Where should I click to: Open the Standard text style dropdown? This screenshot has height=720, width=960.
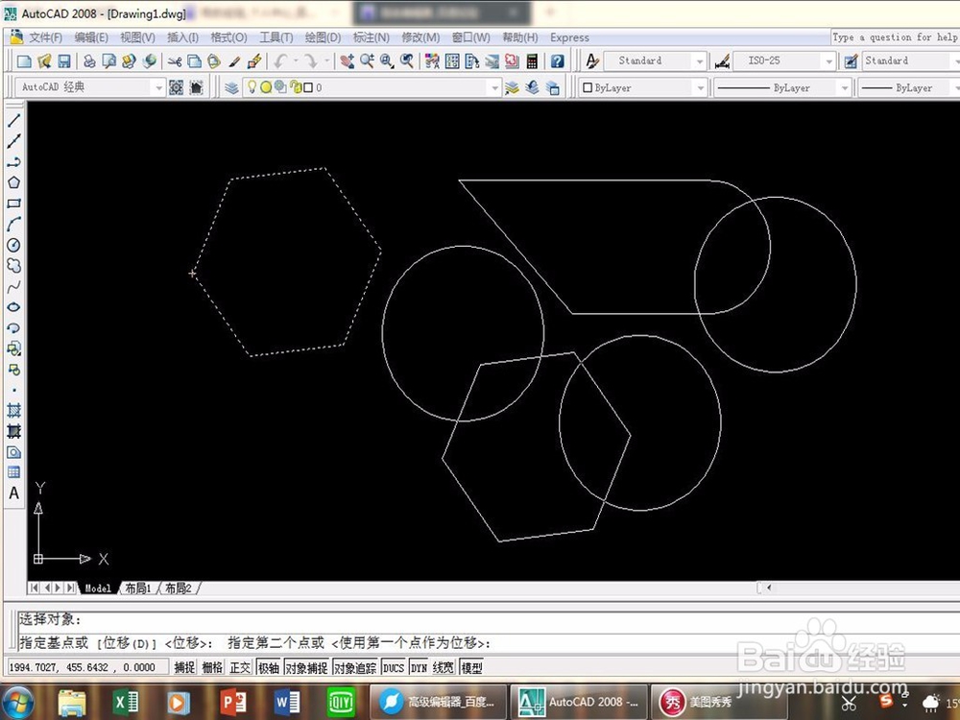[x=699, y=60]
